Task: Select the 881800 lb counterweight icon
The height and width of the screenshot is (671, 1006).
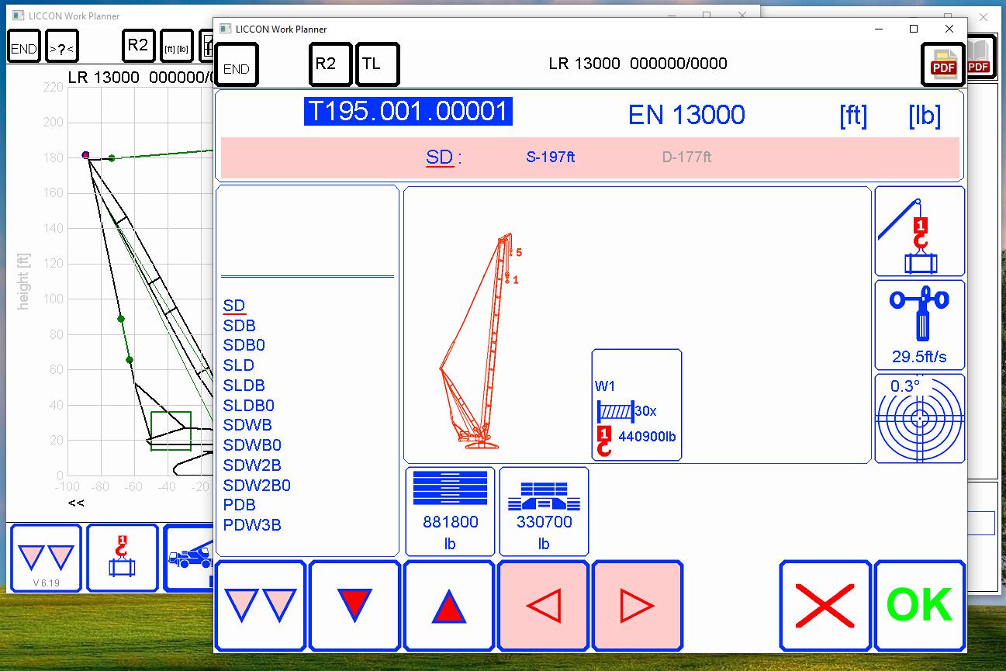Action: tap(450, 511)
